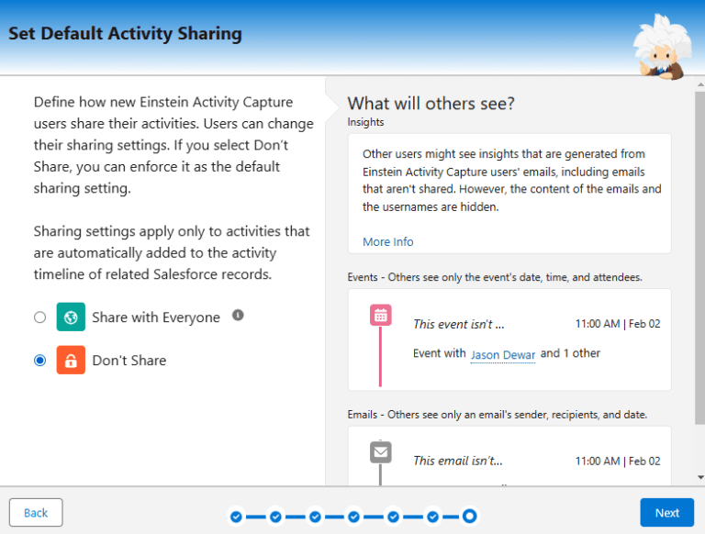Click the green globe Share with Everyone icon
Screen dimensions: 705x534
(71, 317)
